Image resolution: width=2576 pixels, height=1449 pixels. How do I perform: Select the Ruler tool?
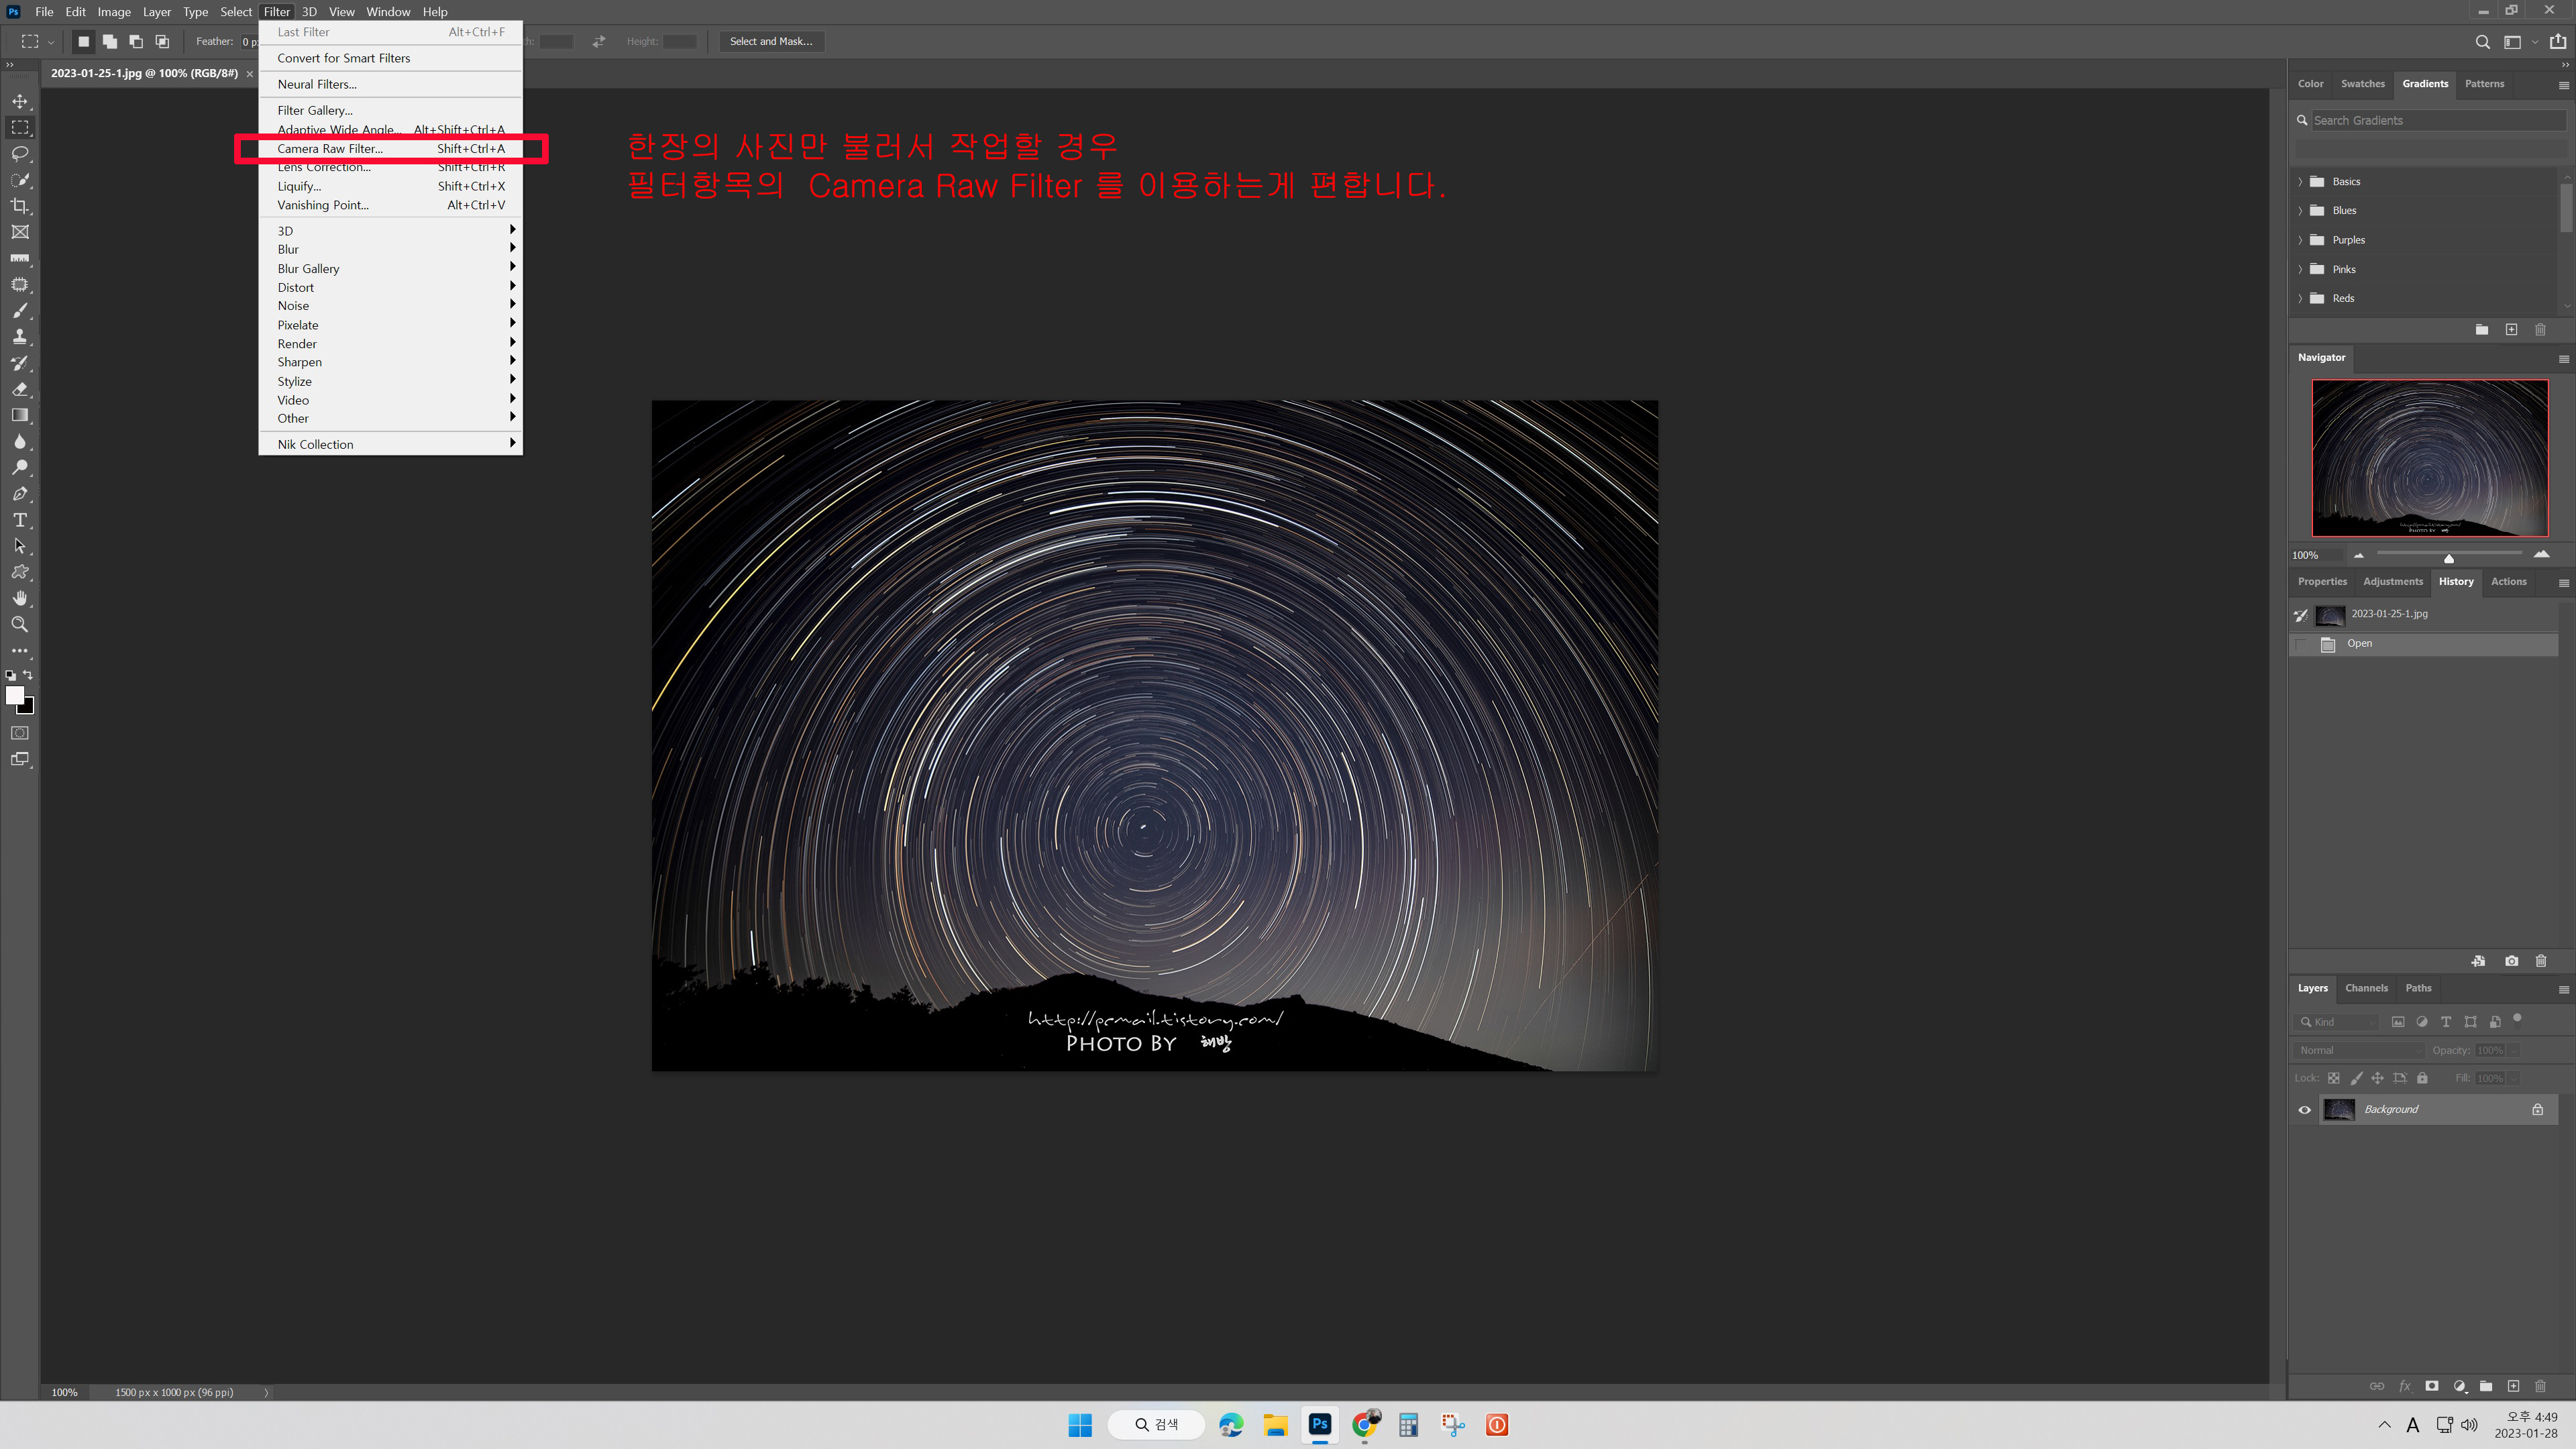click(20, 258)
